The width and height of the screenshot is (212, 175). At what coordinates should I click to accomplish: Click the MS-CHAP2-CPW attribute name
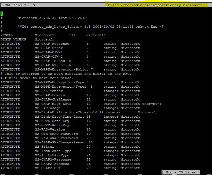coord(47,168)
